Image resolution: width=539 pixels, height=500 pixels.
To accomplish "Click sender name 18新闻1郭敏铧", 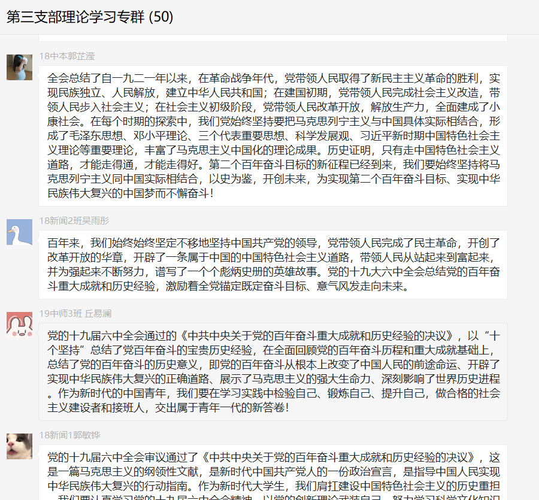I will click(70, 435).
